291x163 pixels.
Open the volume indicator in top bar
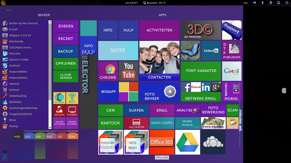pyautogui.click(x=254, y=3)
